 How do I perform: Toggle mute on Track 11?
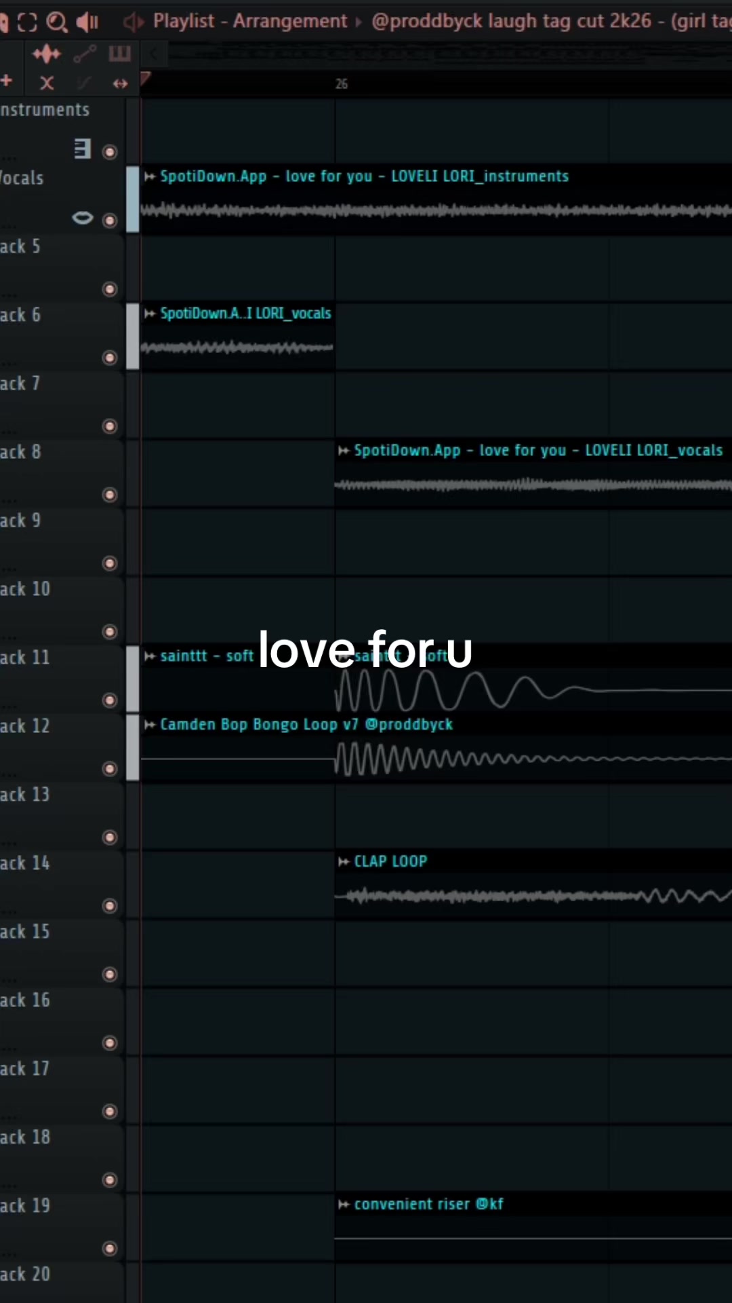click(x=110, y=700)
